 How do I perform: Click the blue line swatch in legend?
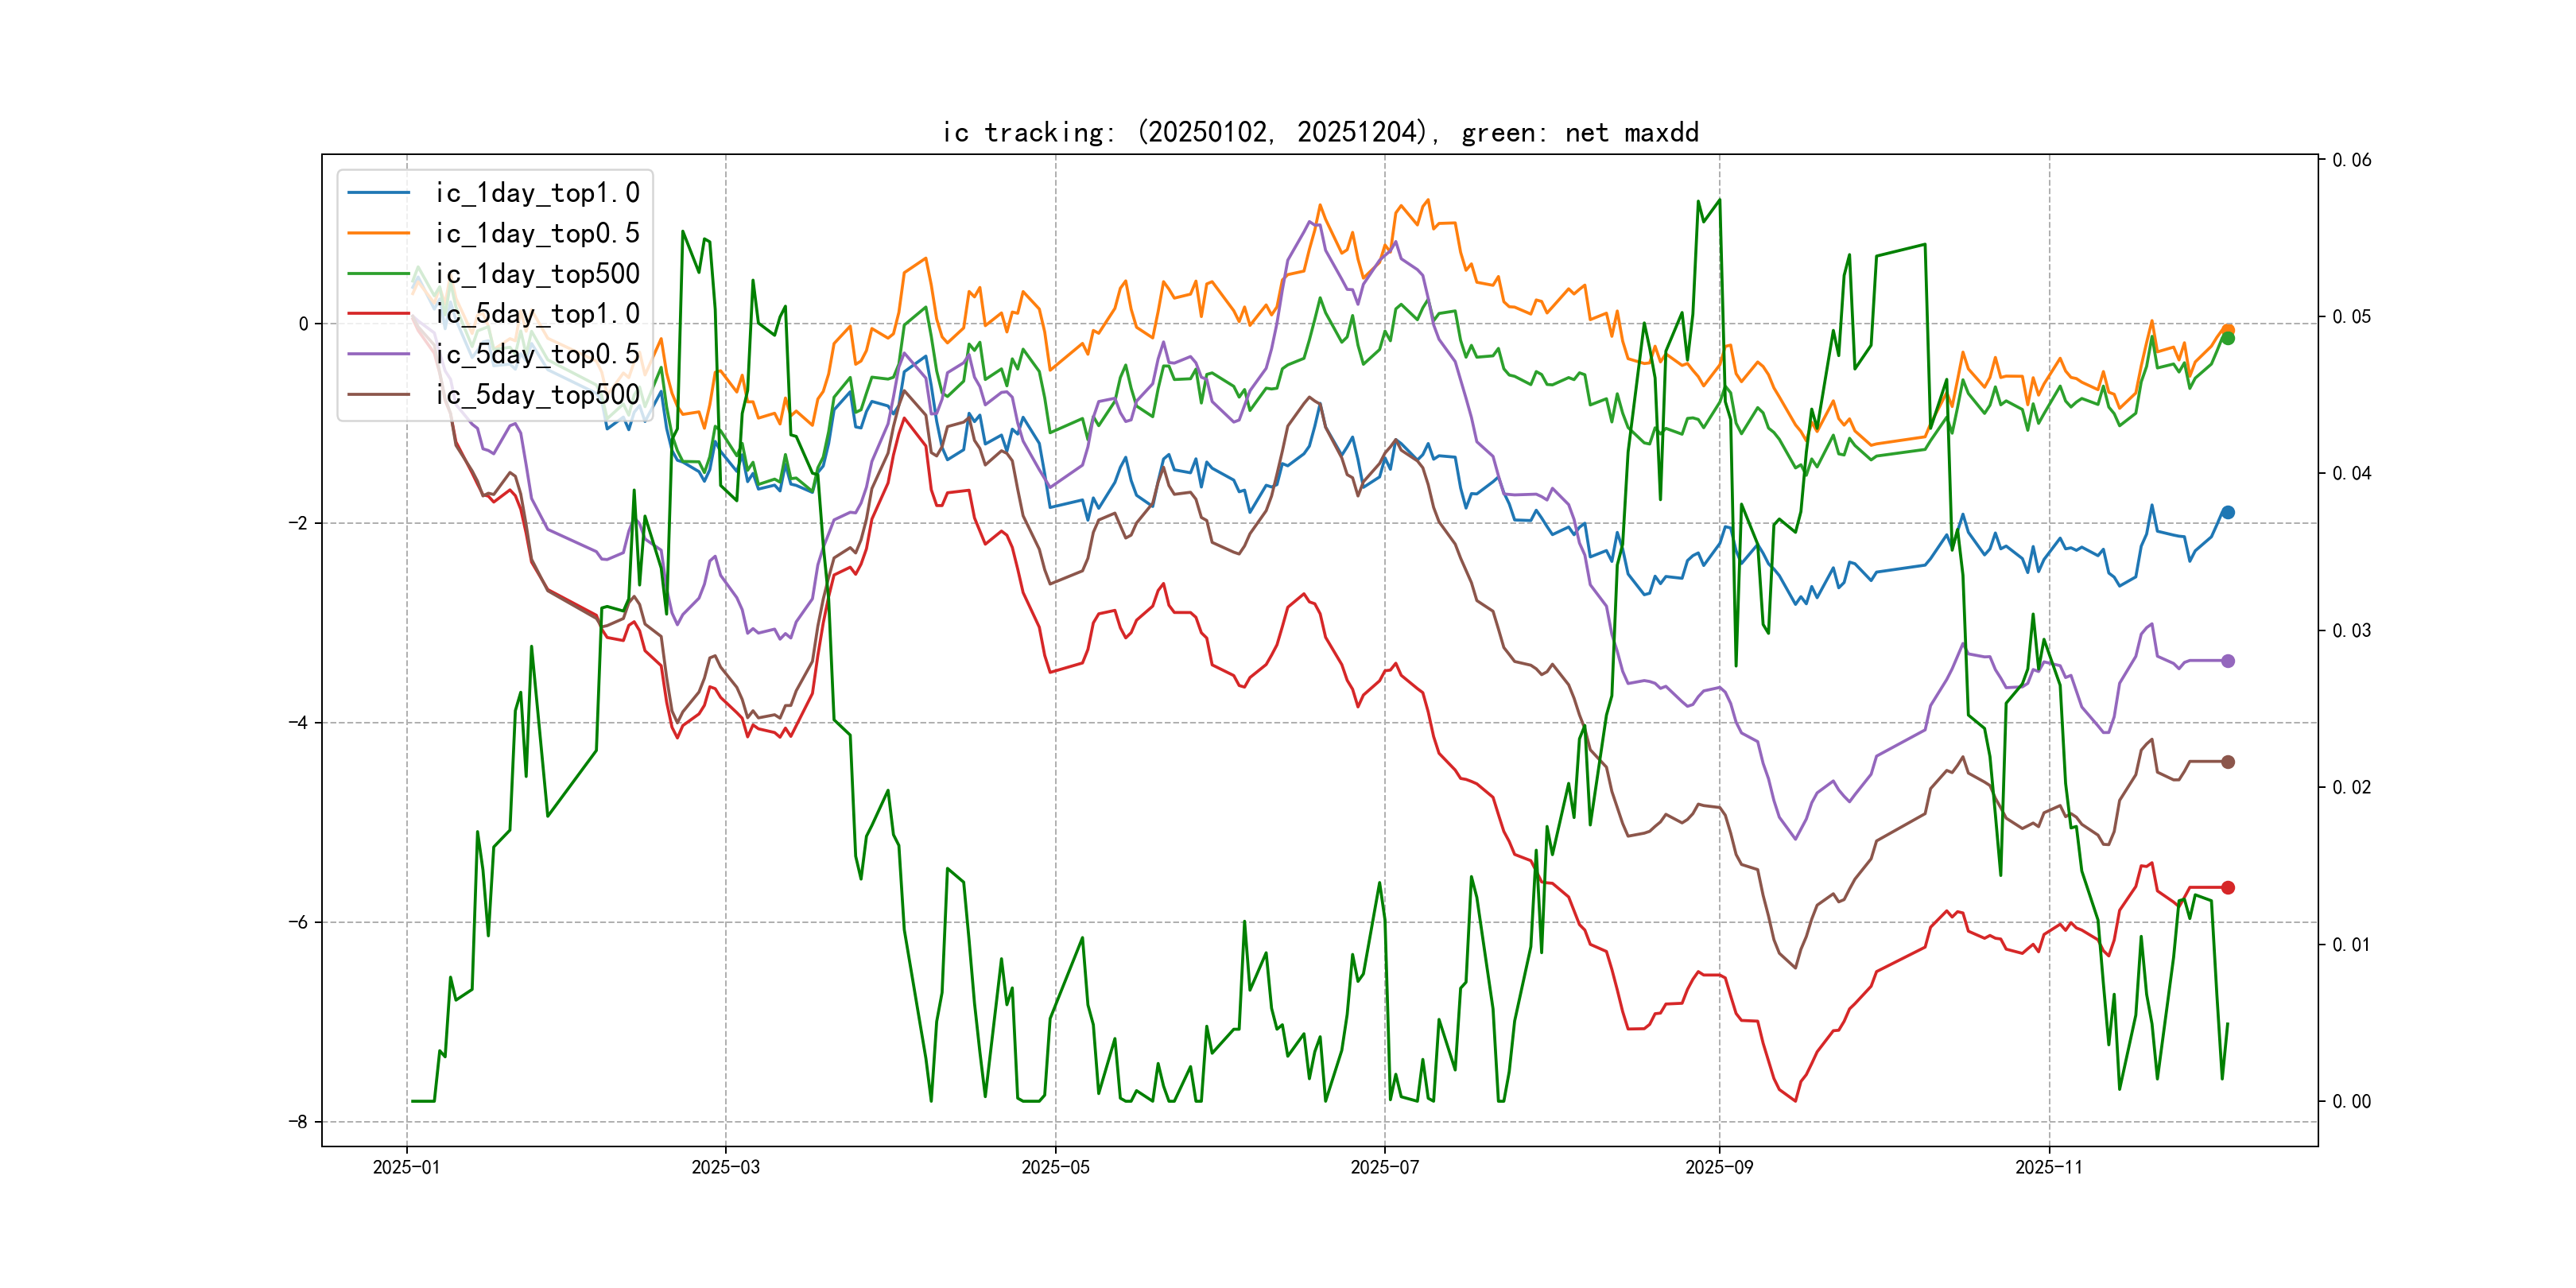tap(378, 193)
